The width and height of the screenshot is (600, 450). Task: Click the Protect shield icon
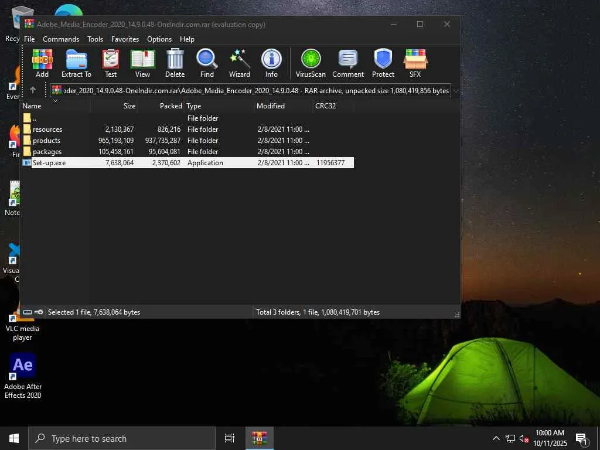pyautogui.click(x=383, y=63)
